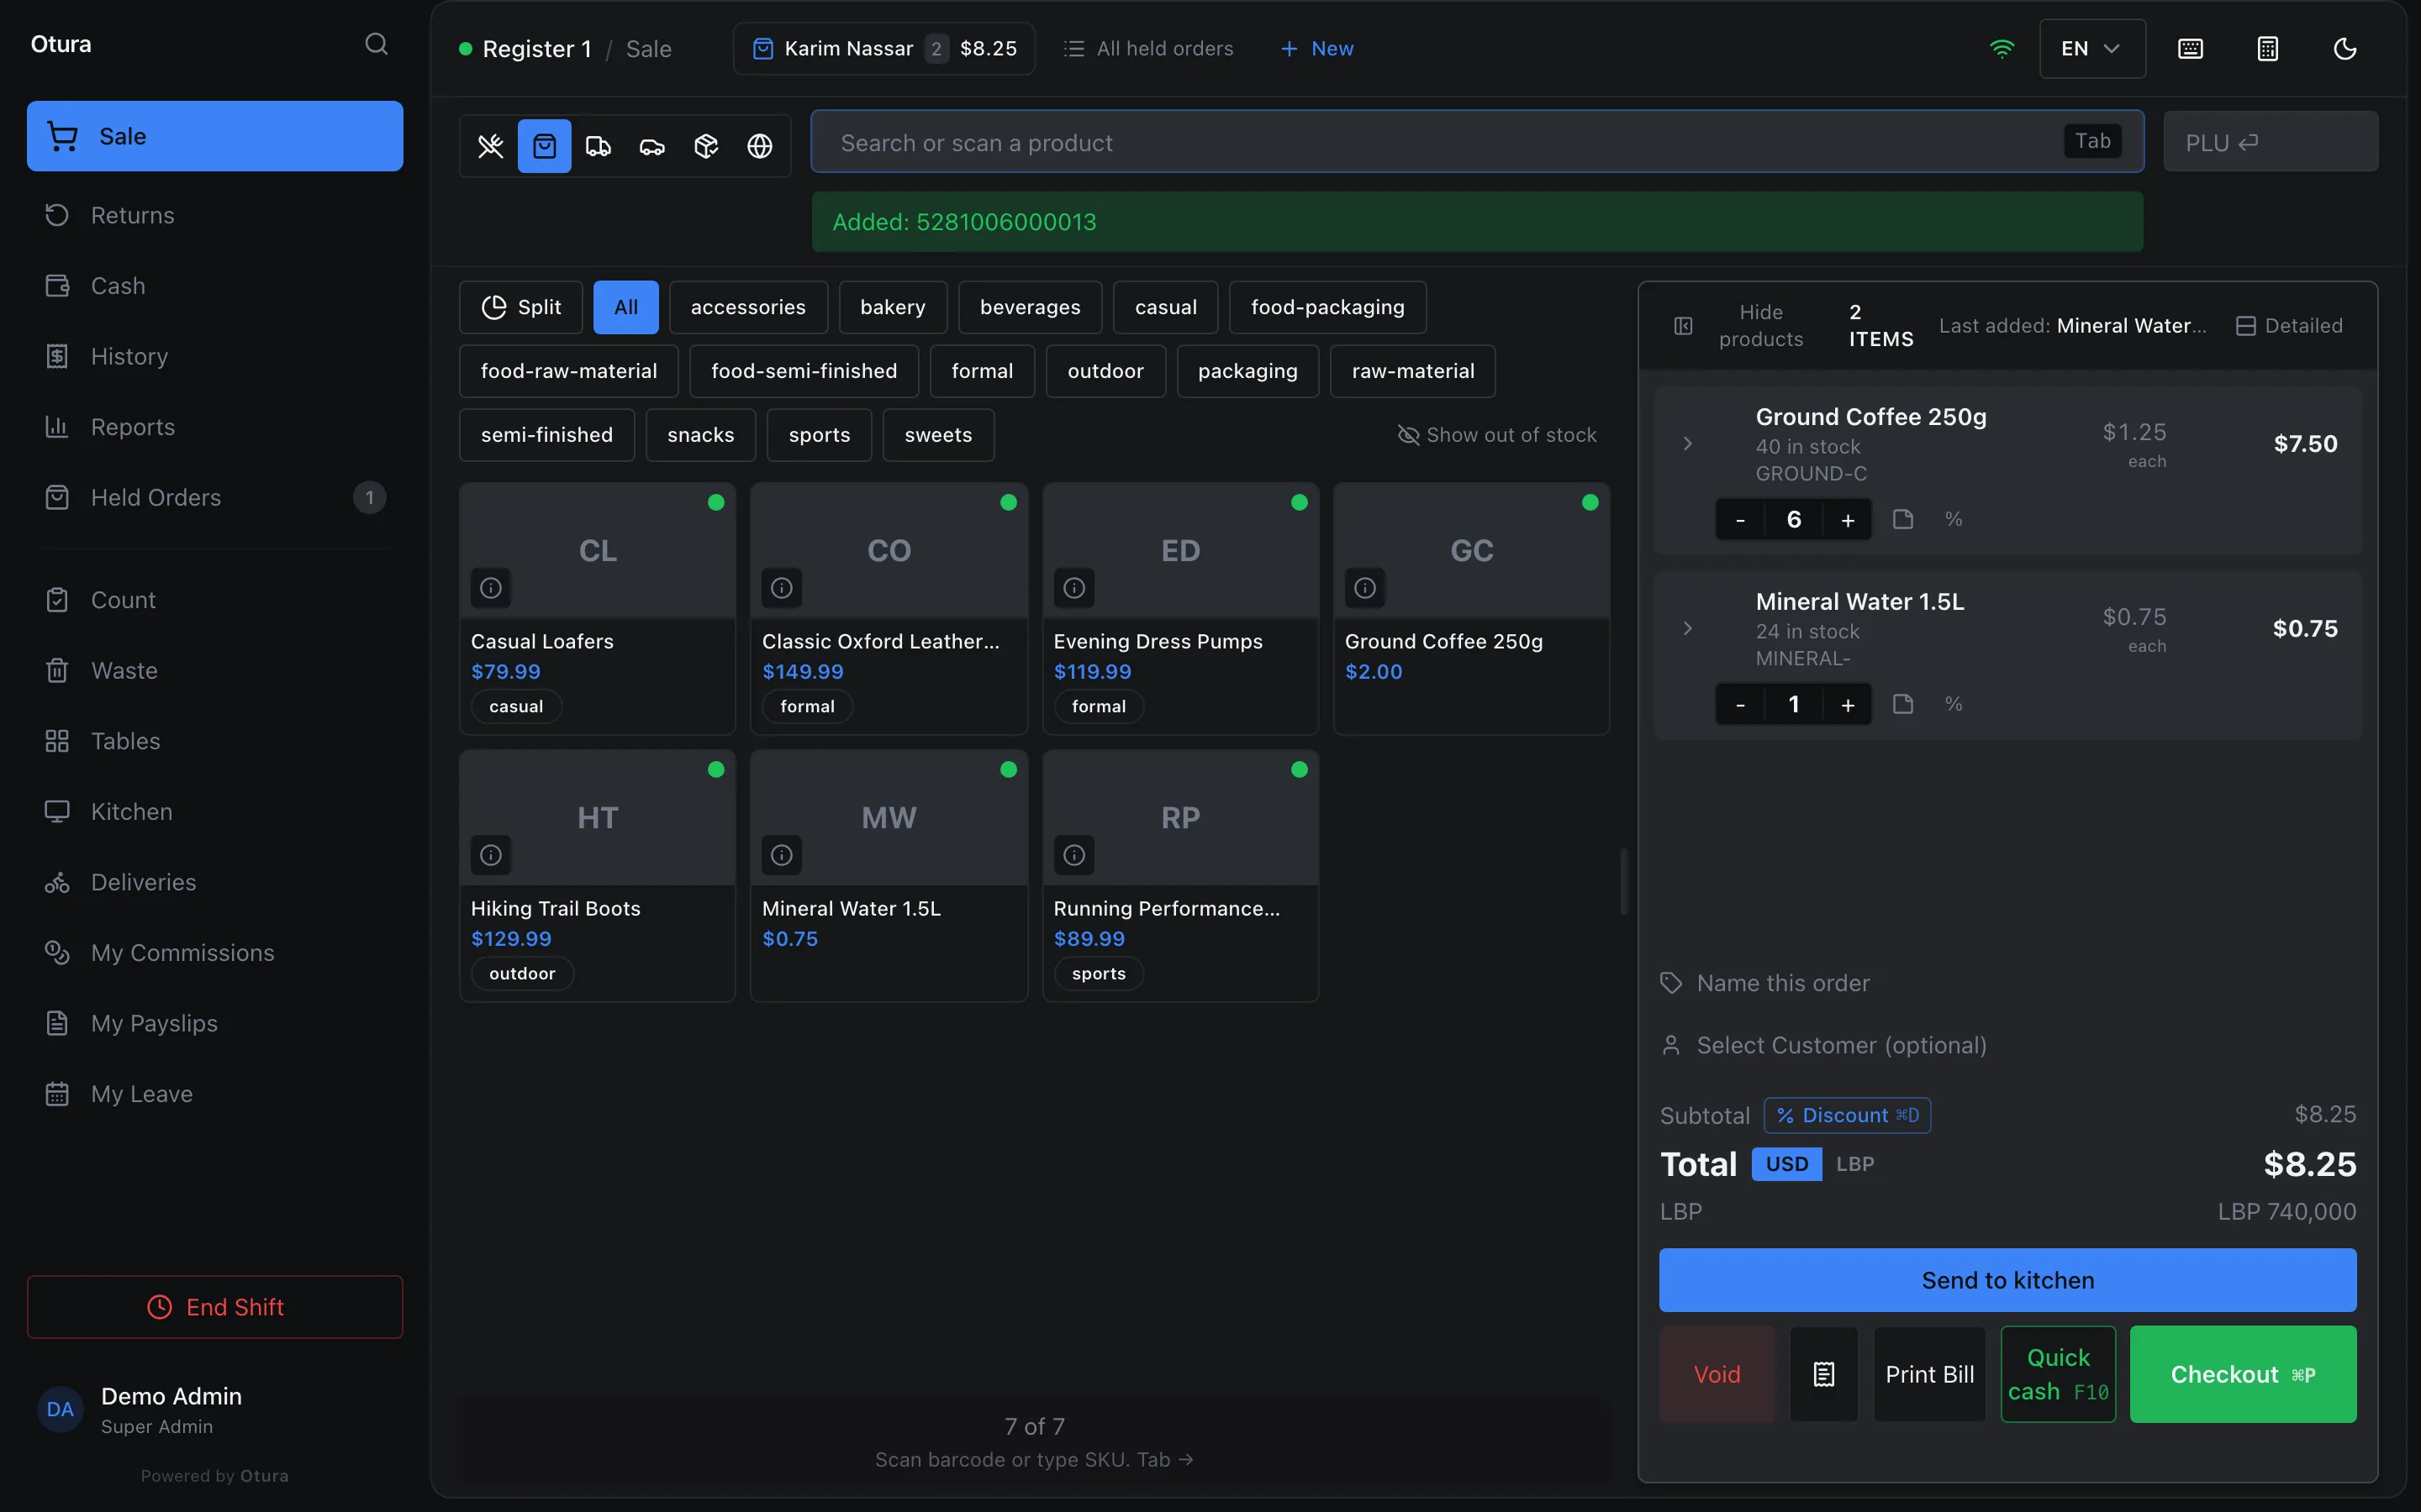This screenshot has width=2421, height=1512.
Task: Apply percent discount to Mineral Water 1.5L line
Action: 1953,704
